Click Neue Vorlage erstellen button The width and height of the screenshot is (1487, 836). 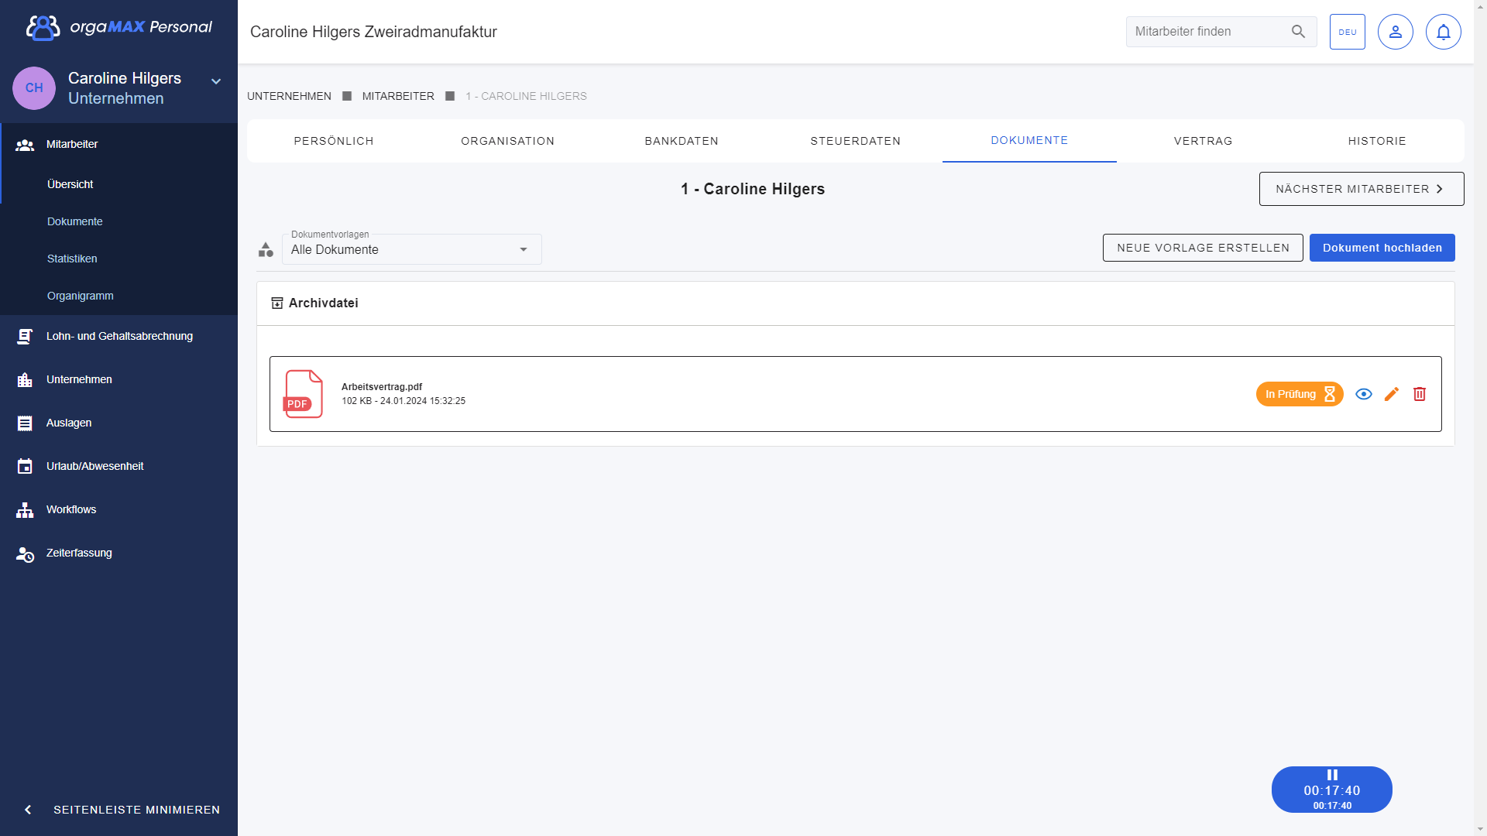1203,248
